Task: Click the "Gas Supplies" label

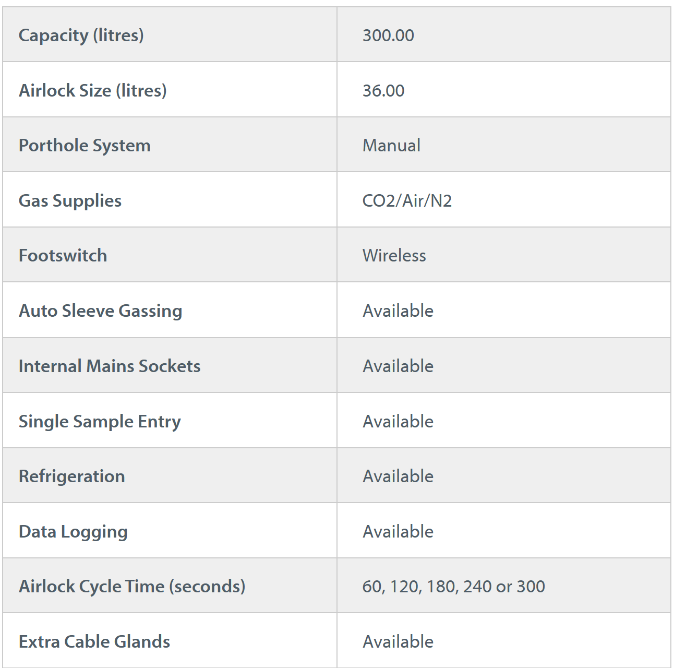Action: click(x=70, y=201)
